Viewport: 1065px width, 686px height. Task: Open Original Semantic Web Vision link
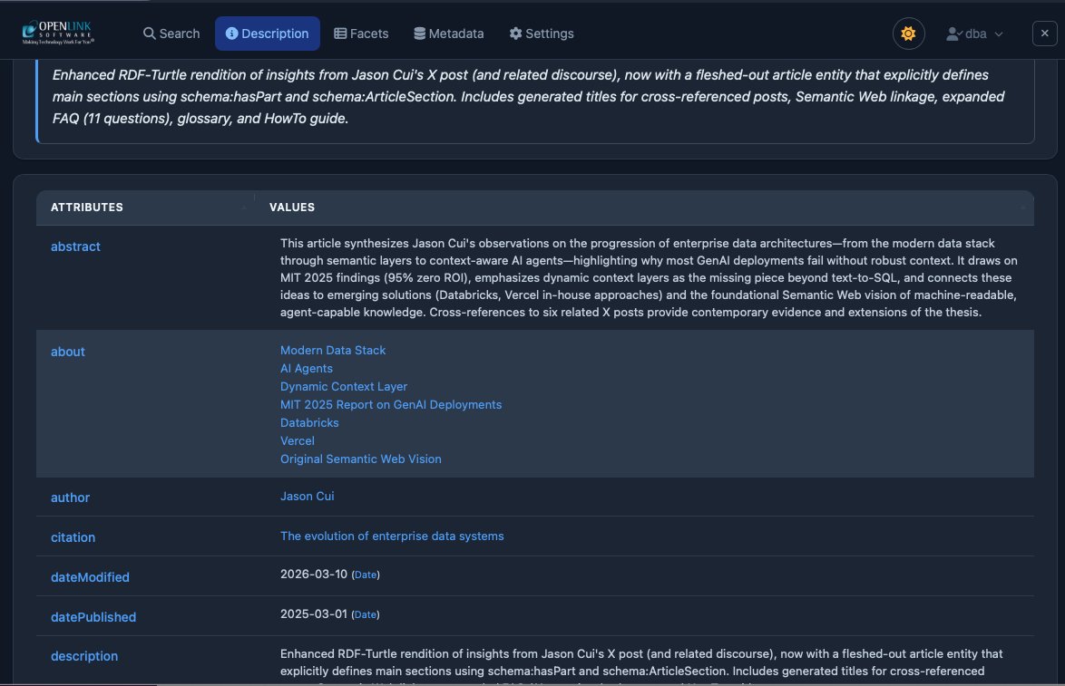click(361, 459)
